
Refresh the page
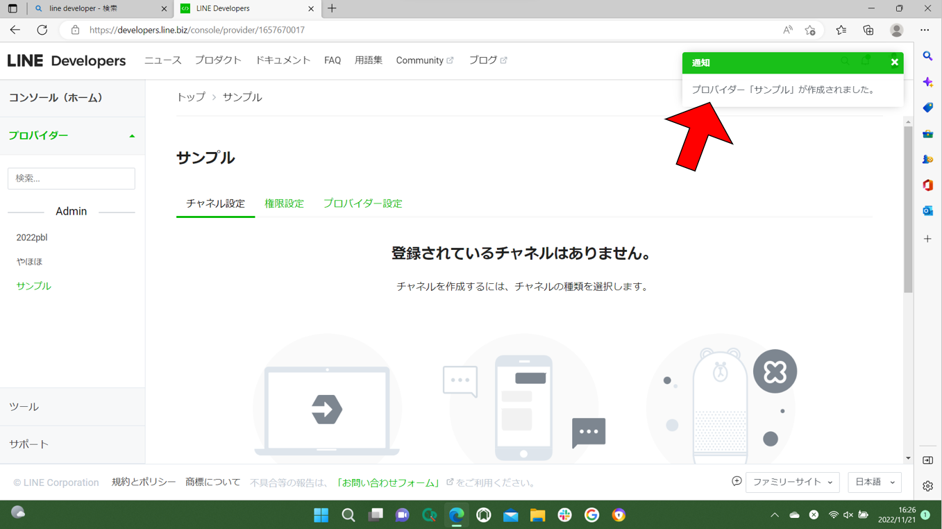[42, 30]
